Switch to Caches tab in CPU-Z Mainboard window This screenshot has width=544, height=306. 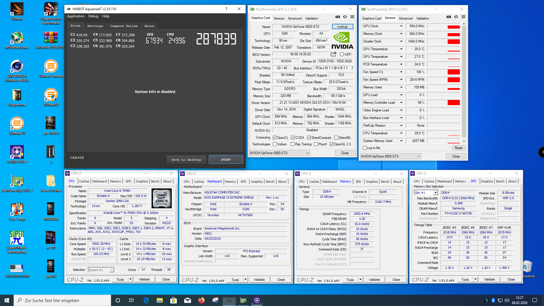pyautogui.click(x=199, y=182)
